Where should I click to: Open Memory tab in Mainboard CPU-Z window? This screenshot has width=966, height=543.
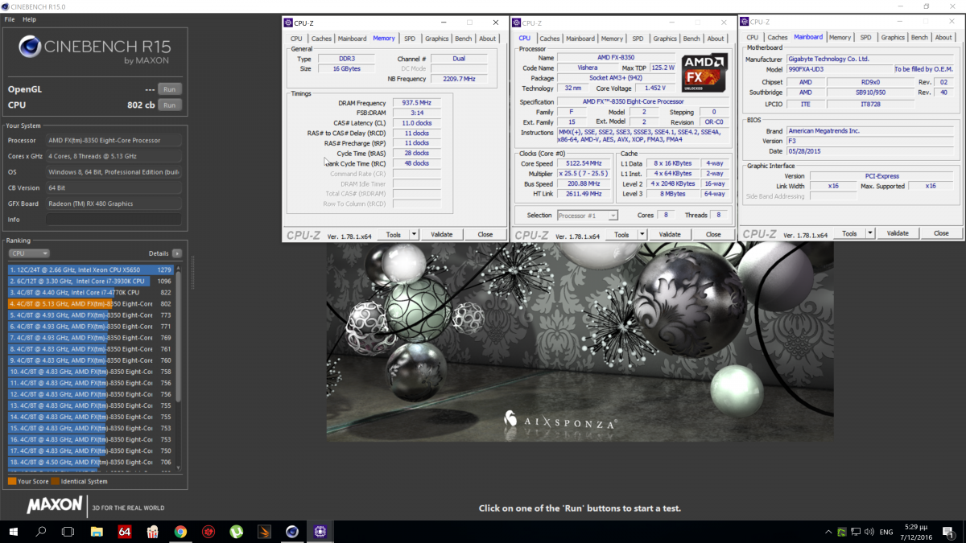pos(840,37)
